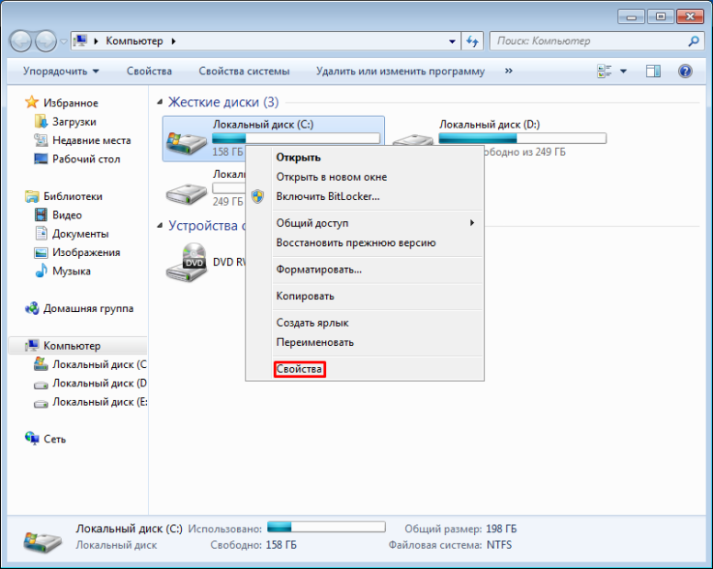
Task: Click the refresh address bar icon
Action: (x=472, y=41)
